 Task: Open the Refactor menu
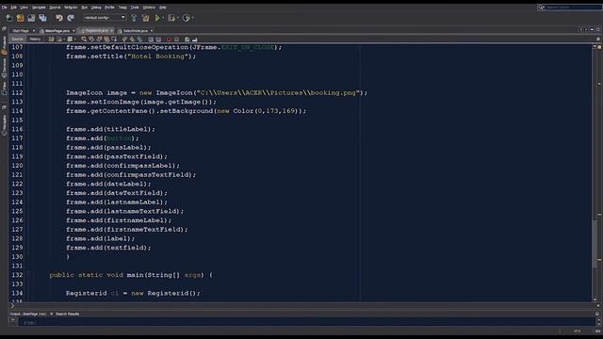coord(71,8)
